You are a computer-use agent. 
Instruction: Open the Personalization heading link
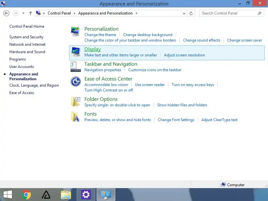point(101,29)
